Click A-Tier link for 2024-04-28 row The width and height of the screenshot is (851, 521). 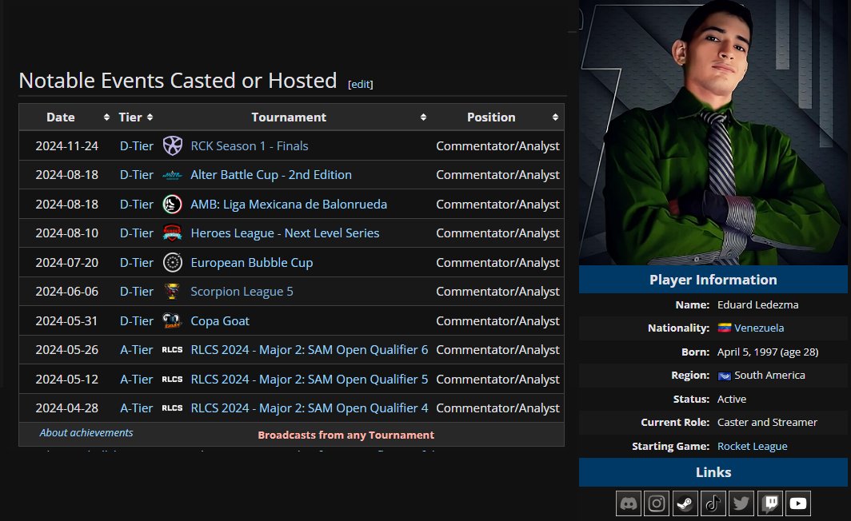point(137,408)
